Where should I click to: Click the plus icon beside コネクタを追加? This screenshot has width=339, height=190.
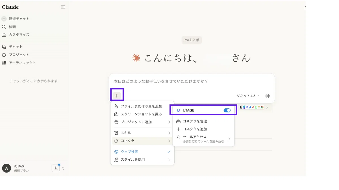coord(178,129)
